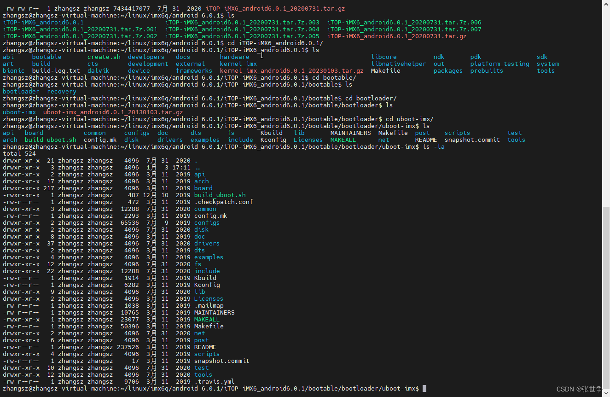
Task: Click the 'sdk' directory name
Action: 542,57
